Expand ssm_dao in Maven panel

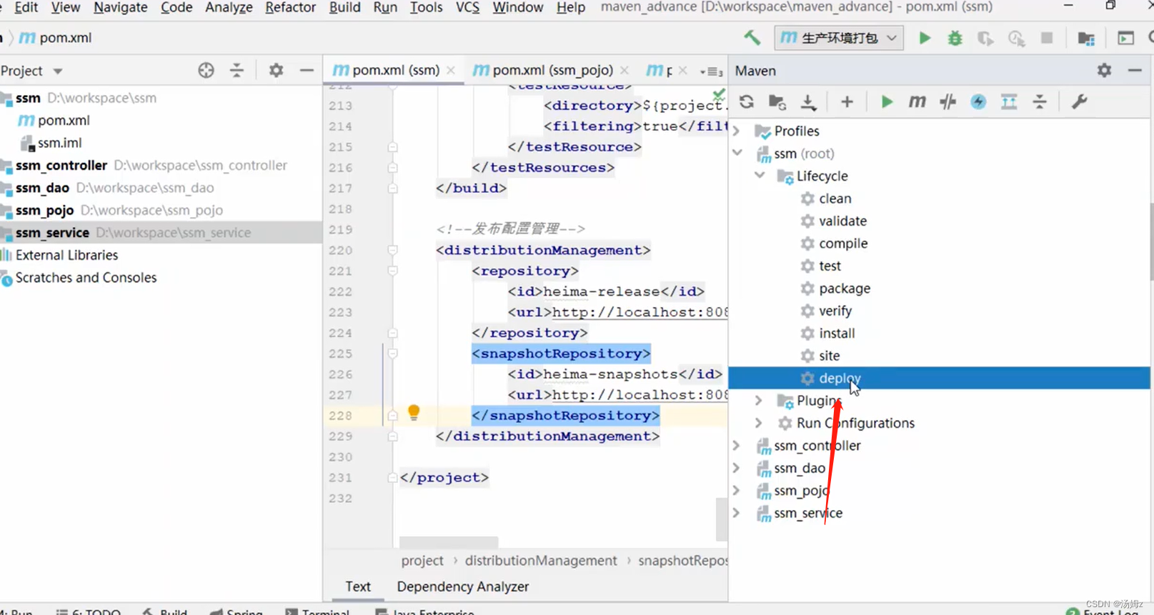[737, 468]
